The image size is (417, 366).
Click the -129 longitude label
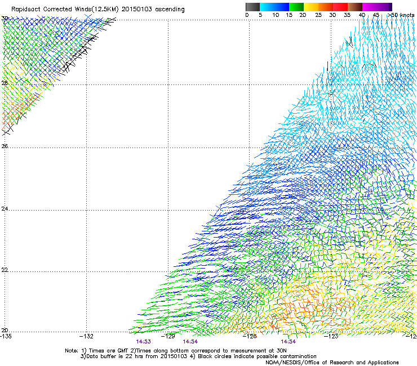[x=168, y=336]
